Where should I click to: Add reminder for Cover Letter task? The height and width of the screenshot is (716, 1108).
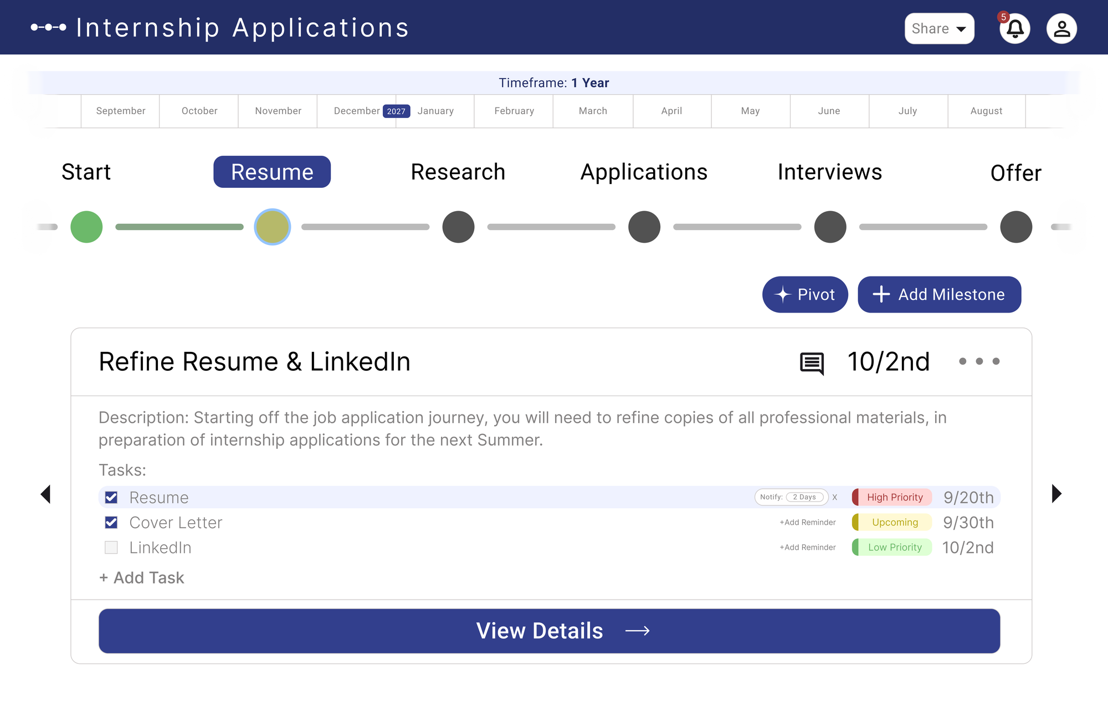(x=808, y=522)
